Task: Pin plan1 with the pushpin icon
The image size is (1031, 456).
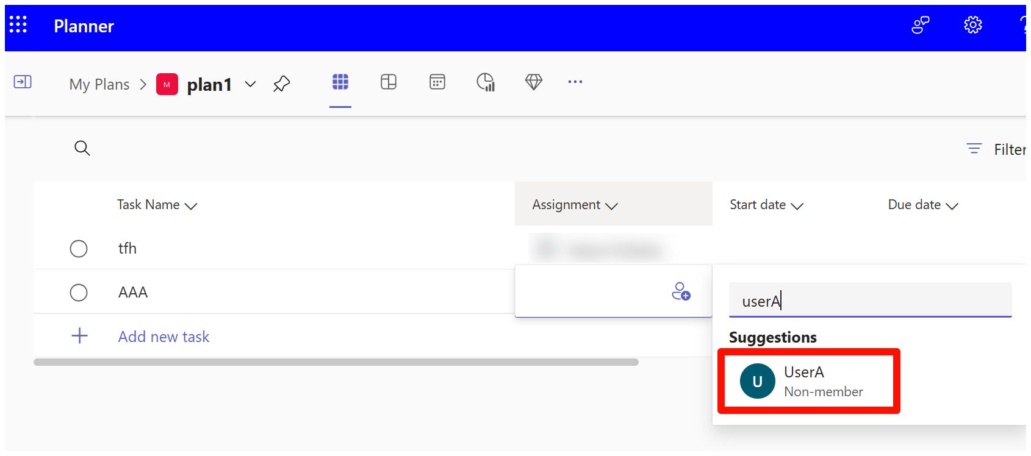Action: pos(281,84)
